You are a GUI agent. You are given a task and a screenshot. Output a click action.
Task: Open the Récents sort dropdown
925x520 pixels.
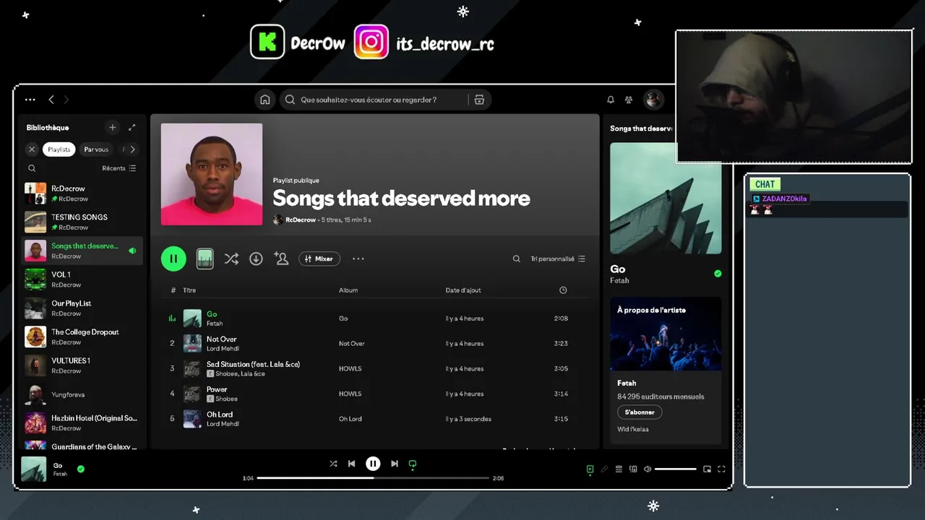[119, 168]
